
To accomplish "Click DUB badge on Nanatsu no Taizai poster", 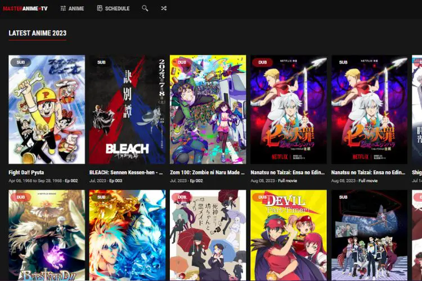I will tap(262, 63).
